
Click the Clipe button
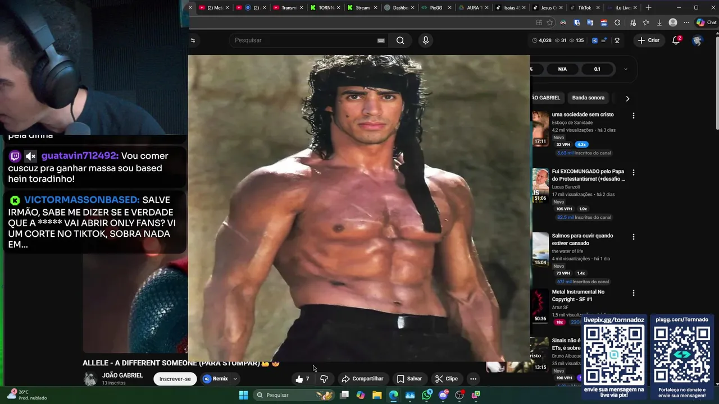point(447,379)
